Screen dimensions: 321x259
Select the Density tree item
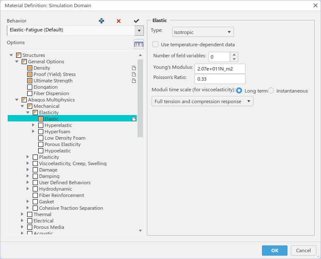click(42, 68)
